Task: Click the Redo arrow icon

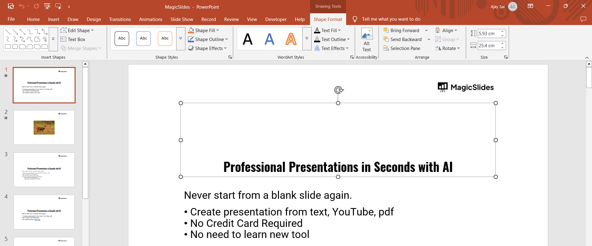Action: [36, 6]
